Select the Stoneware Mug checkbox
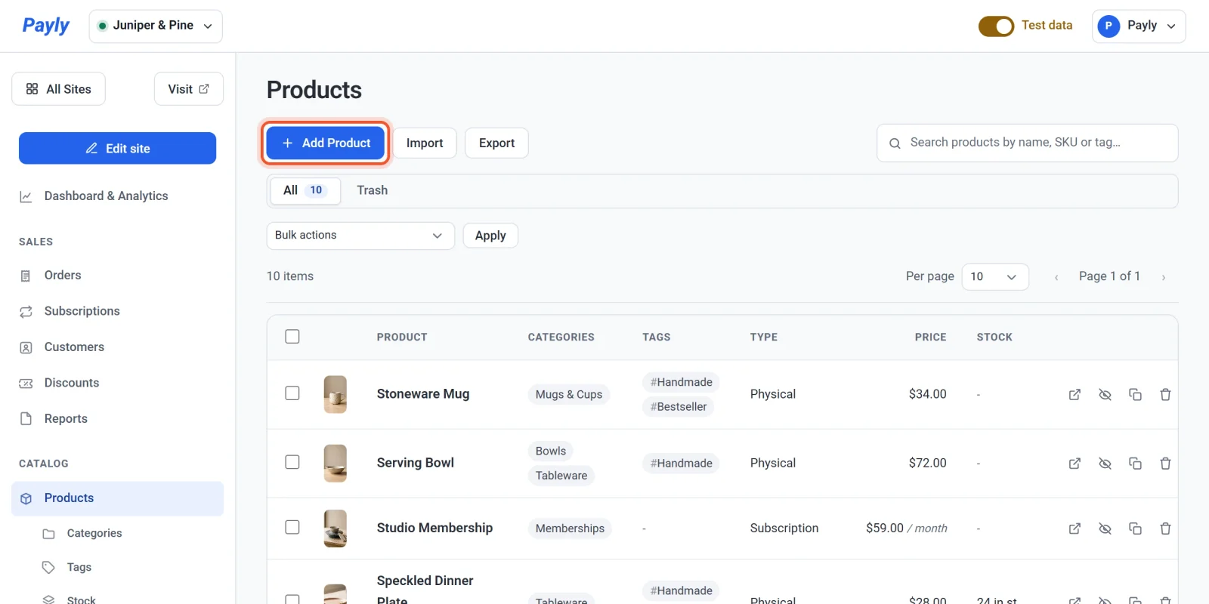Screen dimensions: 1209x604 click(292, 393)
